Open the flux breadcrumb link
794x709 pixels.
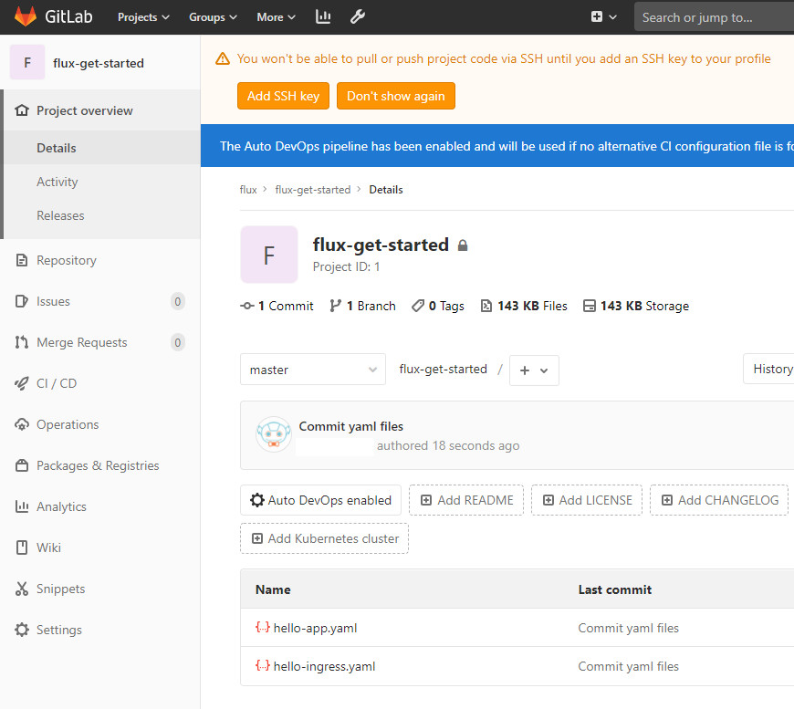point(248,190)
